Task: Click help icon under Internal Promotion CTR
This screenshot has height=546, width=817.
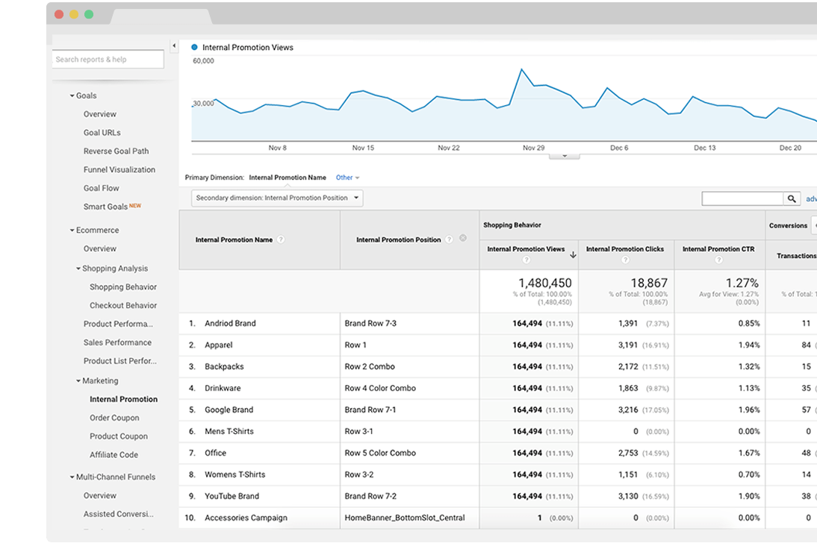Action: [718, 260]
